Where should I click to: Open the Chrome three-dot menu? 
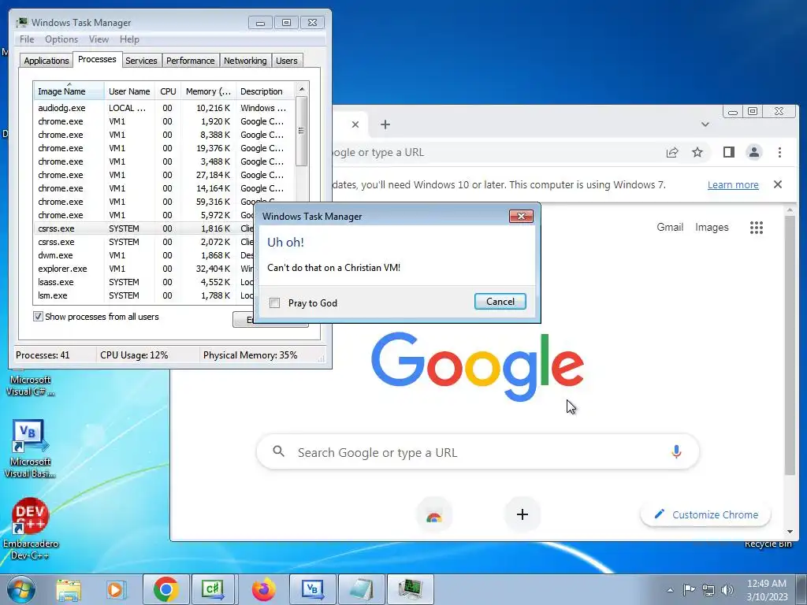click(779, 152)
